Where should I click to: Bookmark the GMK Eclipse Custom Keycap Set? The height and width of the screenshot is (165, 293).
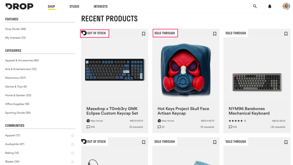click(x=143, y=34)
